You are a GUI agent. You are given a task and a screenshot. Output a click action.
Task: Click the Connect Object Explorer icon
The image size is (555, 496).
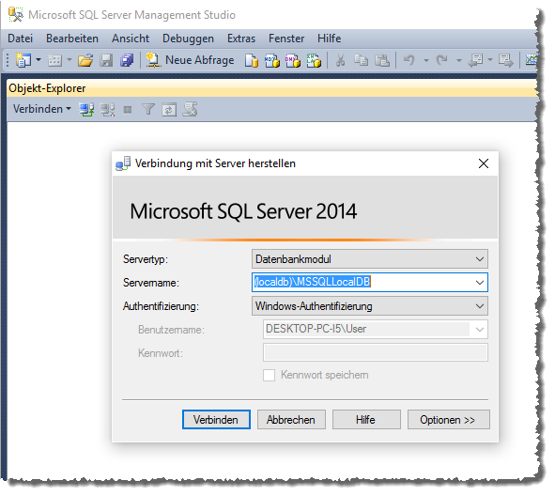pos(86,109)
